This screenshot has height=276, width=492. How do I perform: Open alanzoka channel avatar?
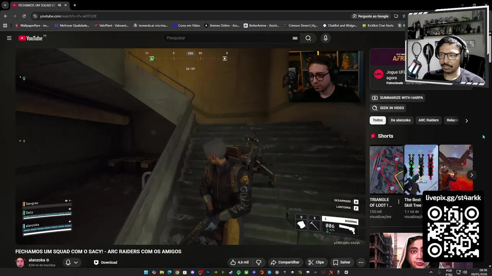(20, 262)
